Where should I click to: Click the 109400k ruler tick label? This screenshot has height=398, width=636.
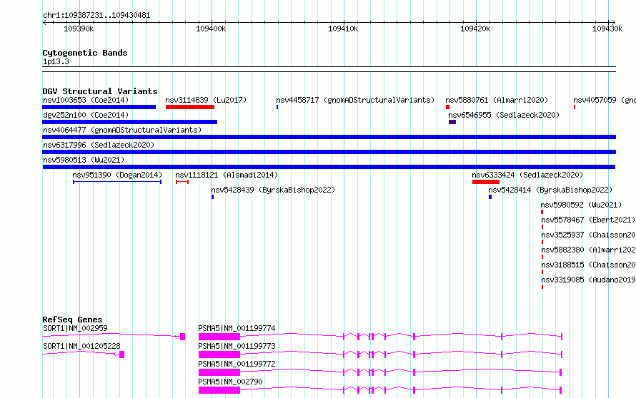[211, 29]
